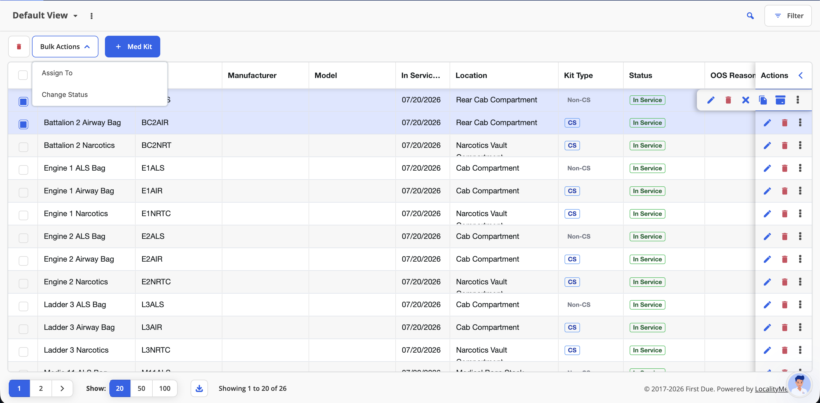Click the red bulk delete trash icon

19,46
